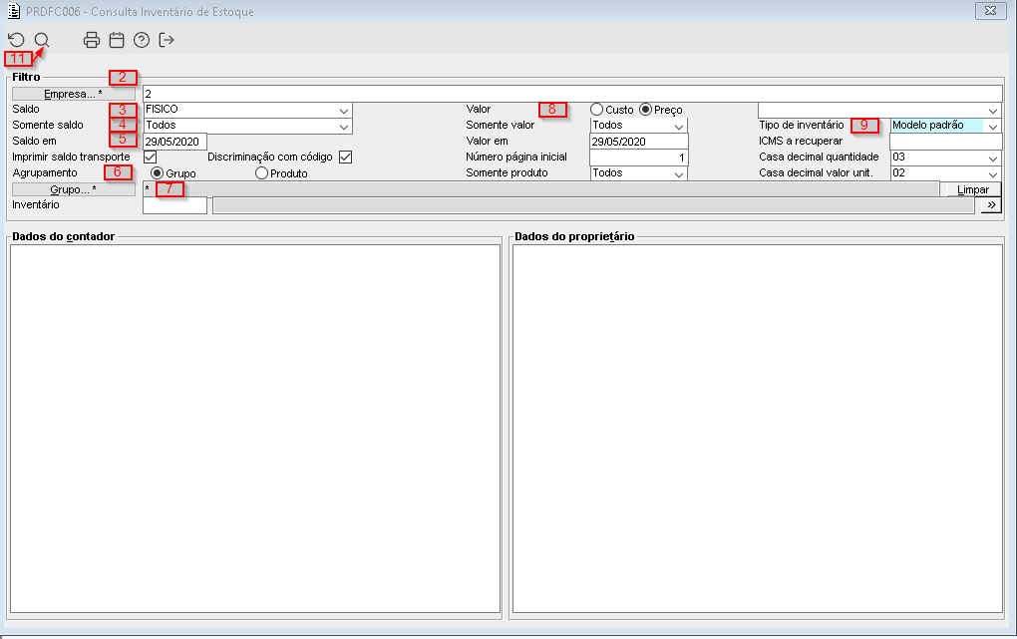Click the Inventário code input field
Viewport: 1017px width, 639px height.
click(x=174, y=205)
